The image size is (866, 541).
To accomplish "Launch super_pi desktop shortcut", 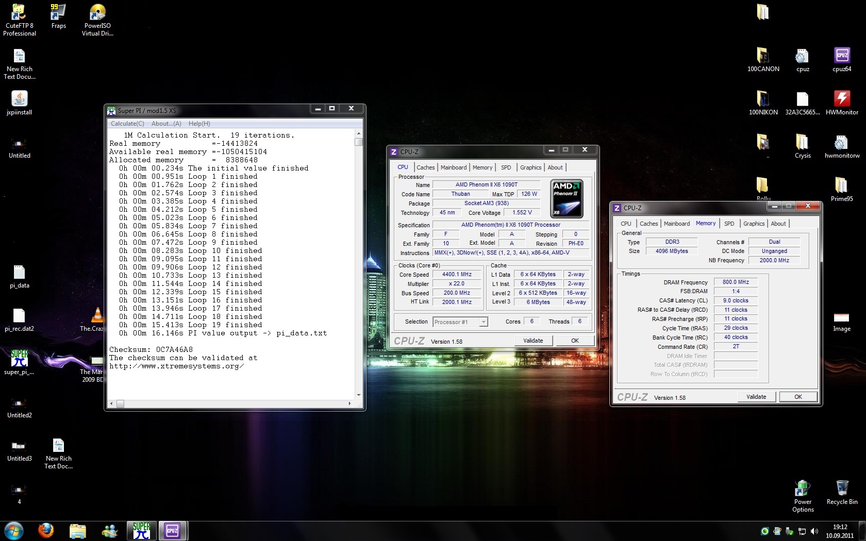I will point(19,362).
